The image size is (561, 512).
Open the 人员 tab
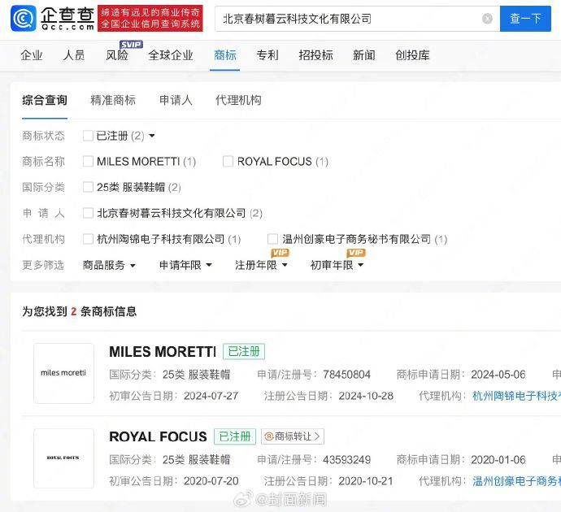[x=74, y=55]
